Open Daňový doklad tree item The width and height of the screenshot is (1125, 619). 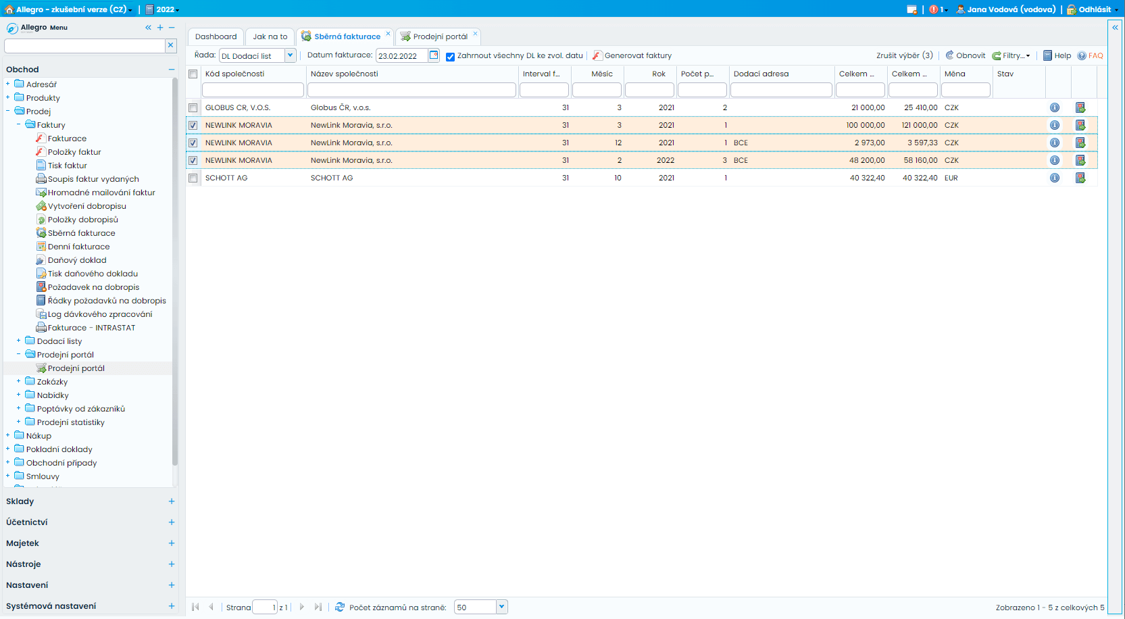coord(72,260)
